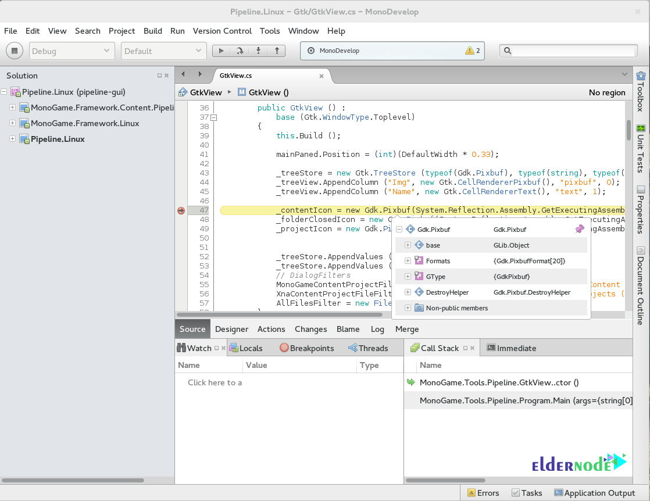The height and width of the screenshot is (501, 650).
Task: Switch to the Blame tab
Action: [348, 329]
